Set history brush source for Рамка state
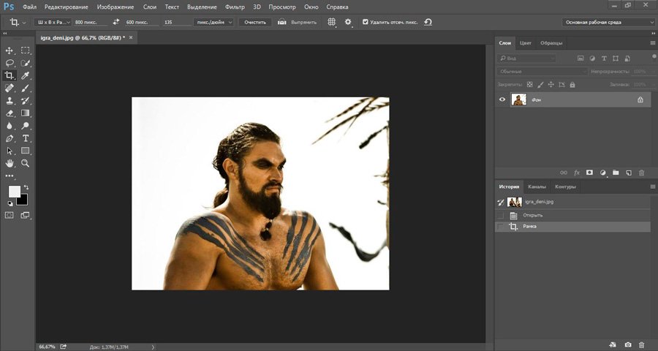 [x=500, y=227]
